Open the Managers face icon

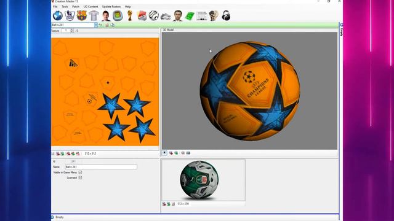point(178,16)
